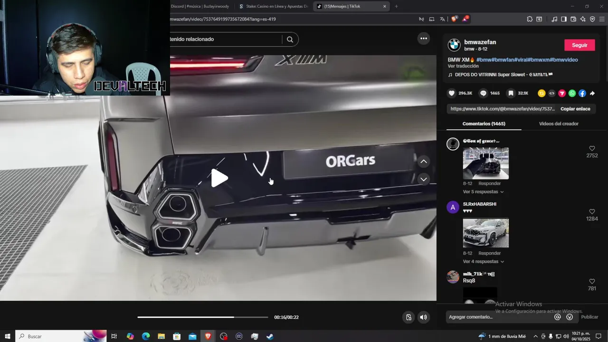Click the yellow repost icon
The image size is (608, 342).
[541, 93]
